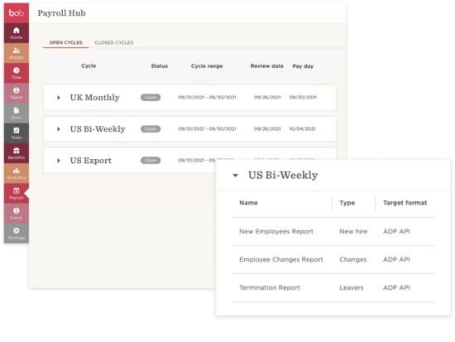Click the Cycle range column header
Image resolution: width=455 pixels, height=342 pixels.
pos(207,66)
